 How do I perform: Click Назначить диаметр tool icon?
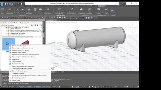pos(48,9)
